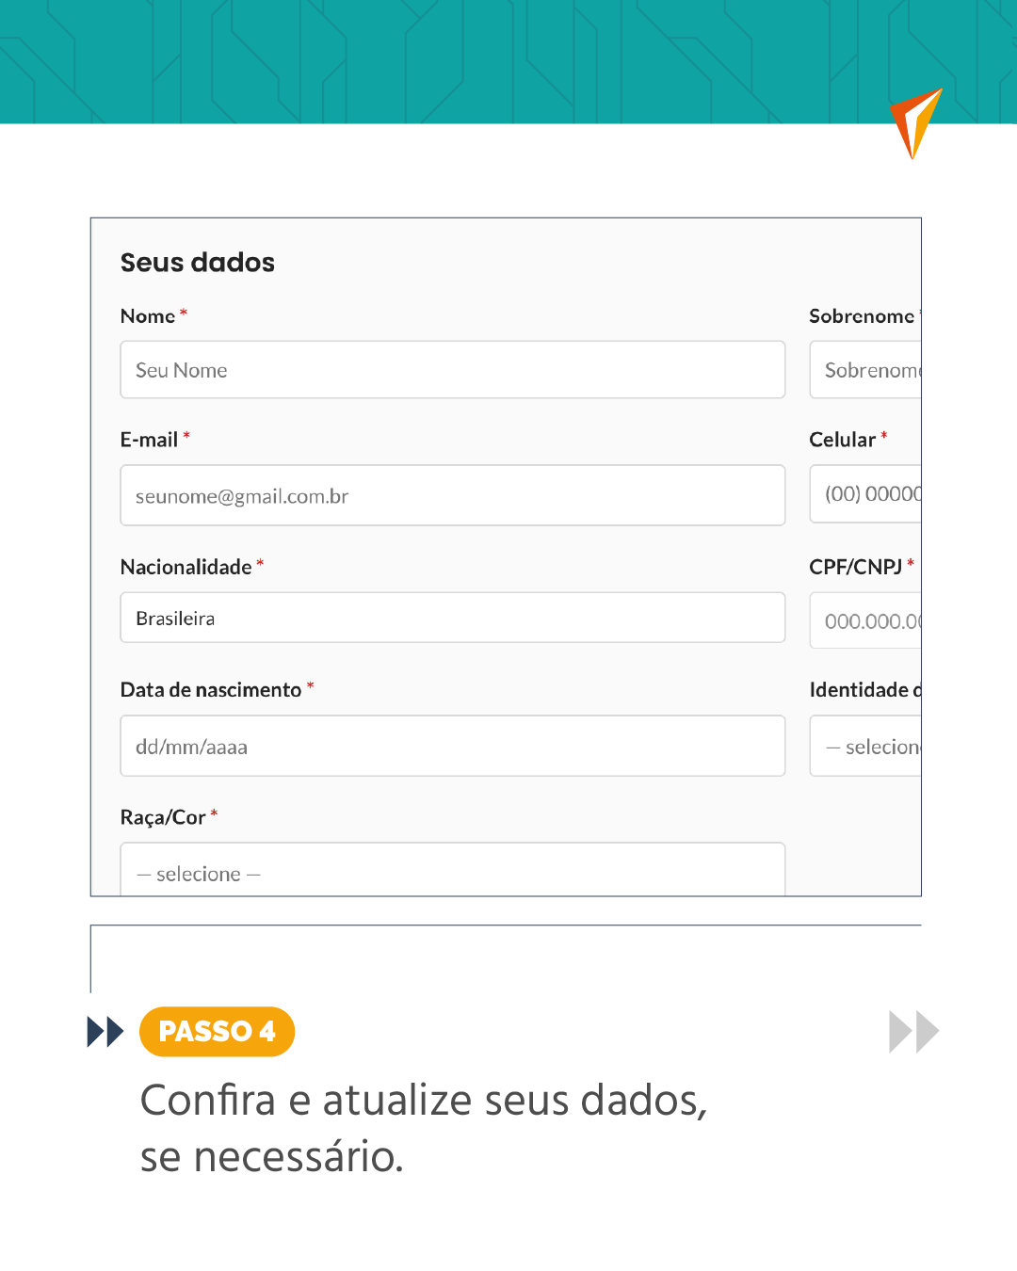This screenshot has height=1271, width=1017.
Task: Click the orange arrow logo icon
Action: coord(913,122)
